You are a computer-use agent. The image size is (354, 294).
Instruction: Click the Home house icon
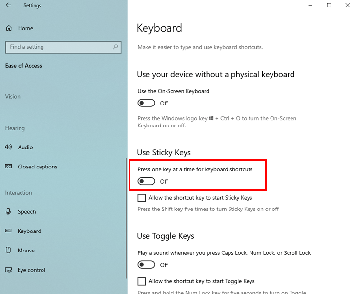9,28
